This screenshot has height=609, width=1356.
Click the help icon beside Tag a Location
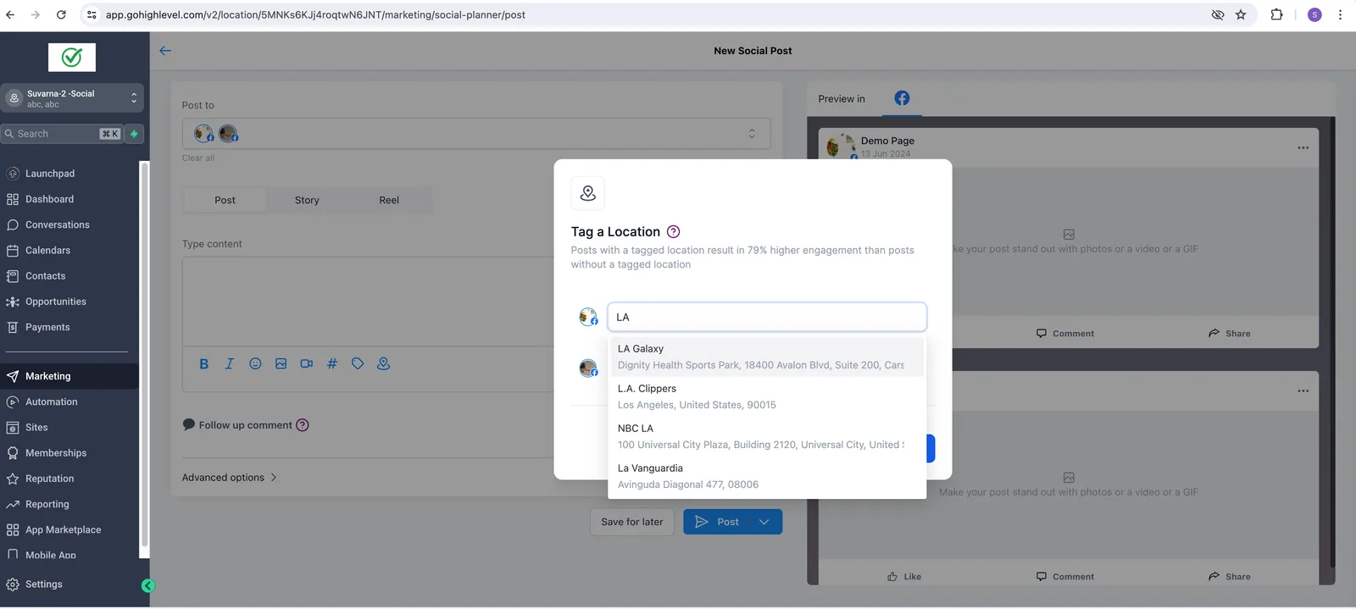click(x=674, y=231)
